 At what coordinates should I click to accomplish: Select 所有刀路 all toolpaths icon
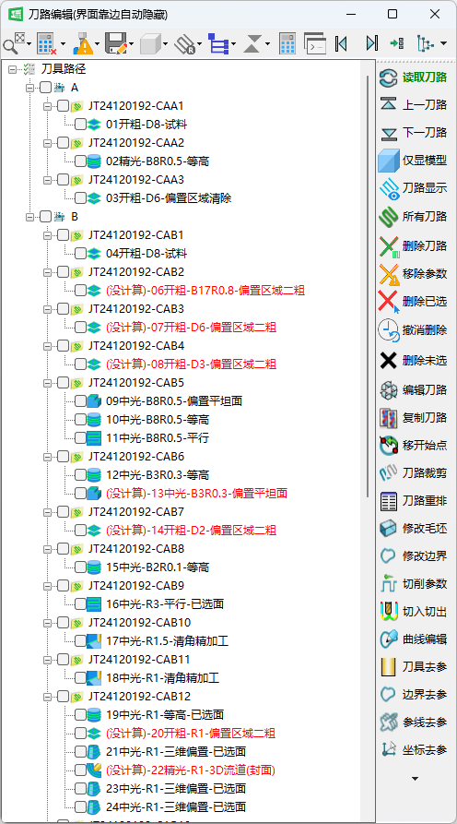(x=389, y=216)
